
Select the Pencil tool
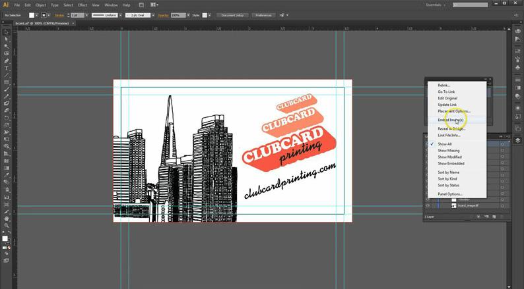coord(7,97)
